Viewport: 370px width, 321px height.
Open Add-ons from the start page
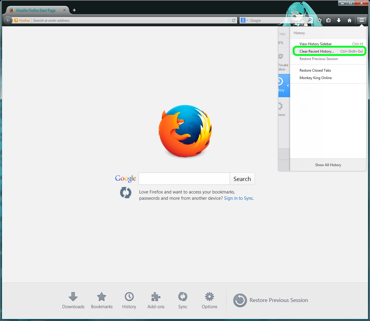click(x=156, y=300)
